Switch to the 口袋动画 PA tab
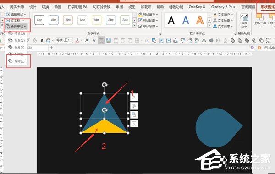This screenshot has width=275, height=174. click(77, 7)
